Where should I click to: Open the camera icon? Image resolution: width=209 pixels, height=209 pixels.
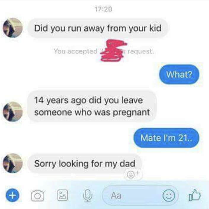pyautogui.click(x=38, y=196)
